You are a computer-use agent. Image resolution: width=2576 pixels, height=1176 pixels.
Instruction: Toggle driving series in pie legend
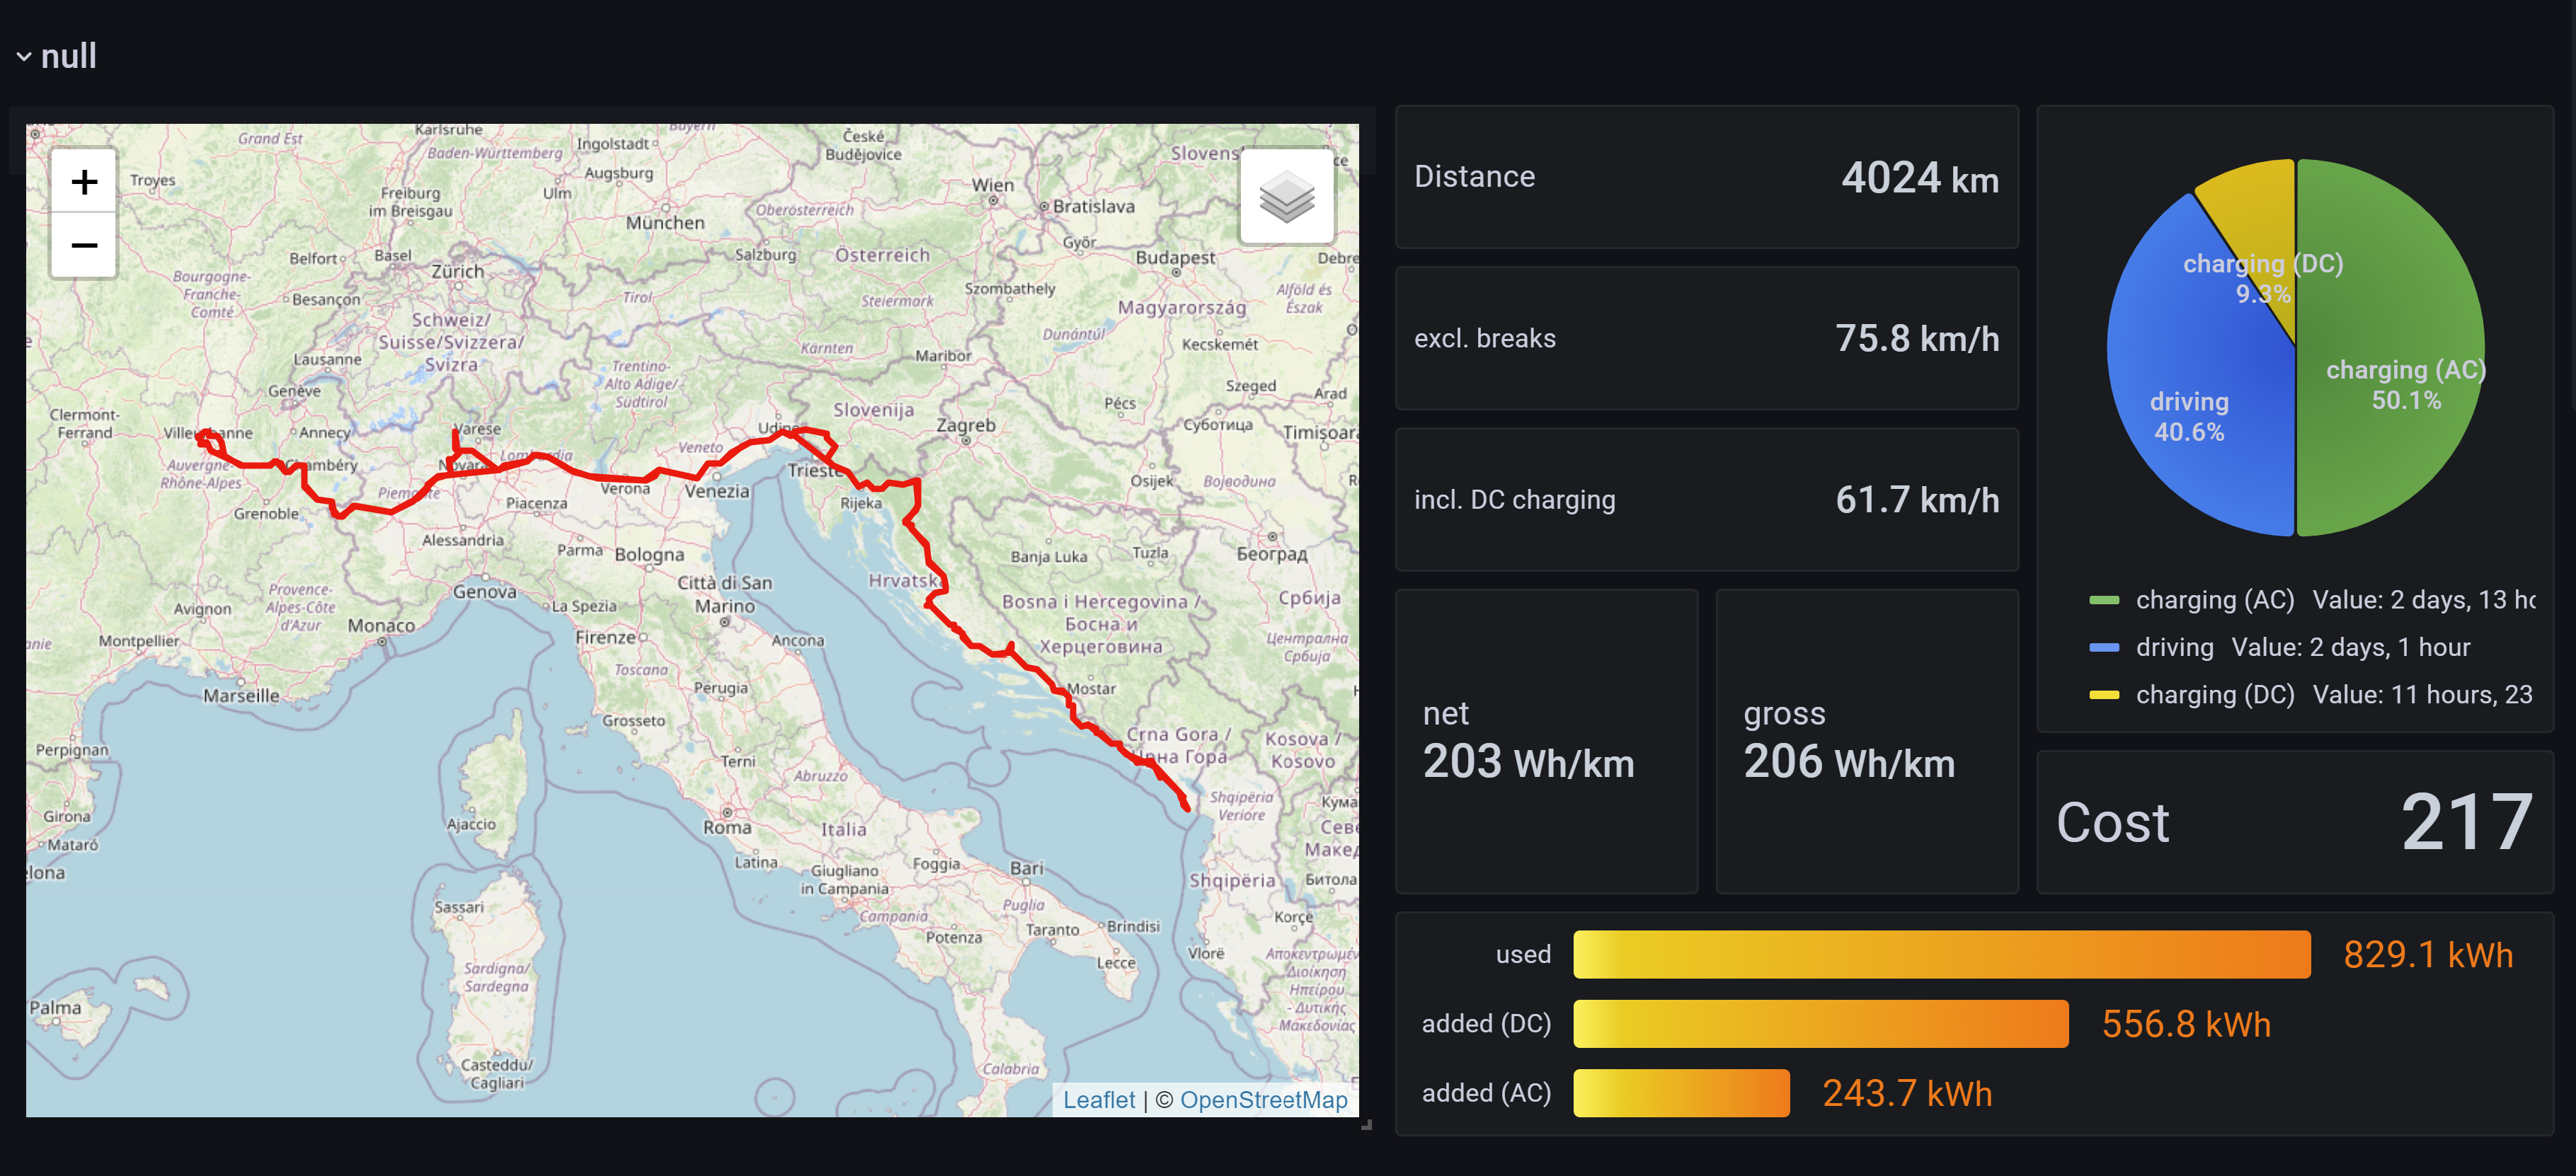pyautogui.click(x=2174, y=647)
